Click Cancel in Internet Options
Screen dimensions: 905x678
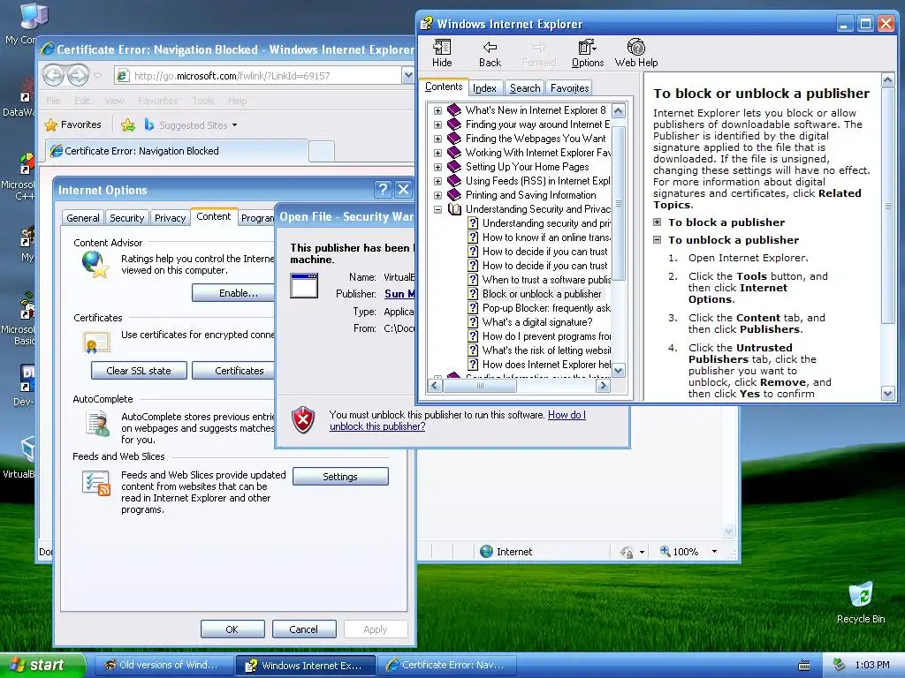pos(304,629)
